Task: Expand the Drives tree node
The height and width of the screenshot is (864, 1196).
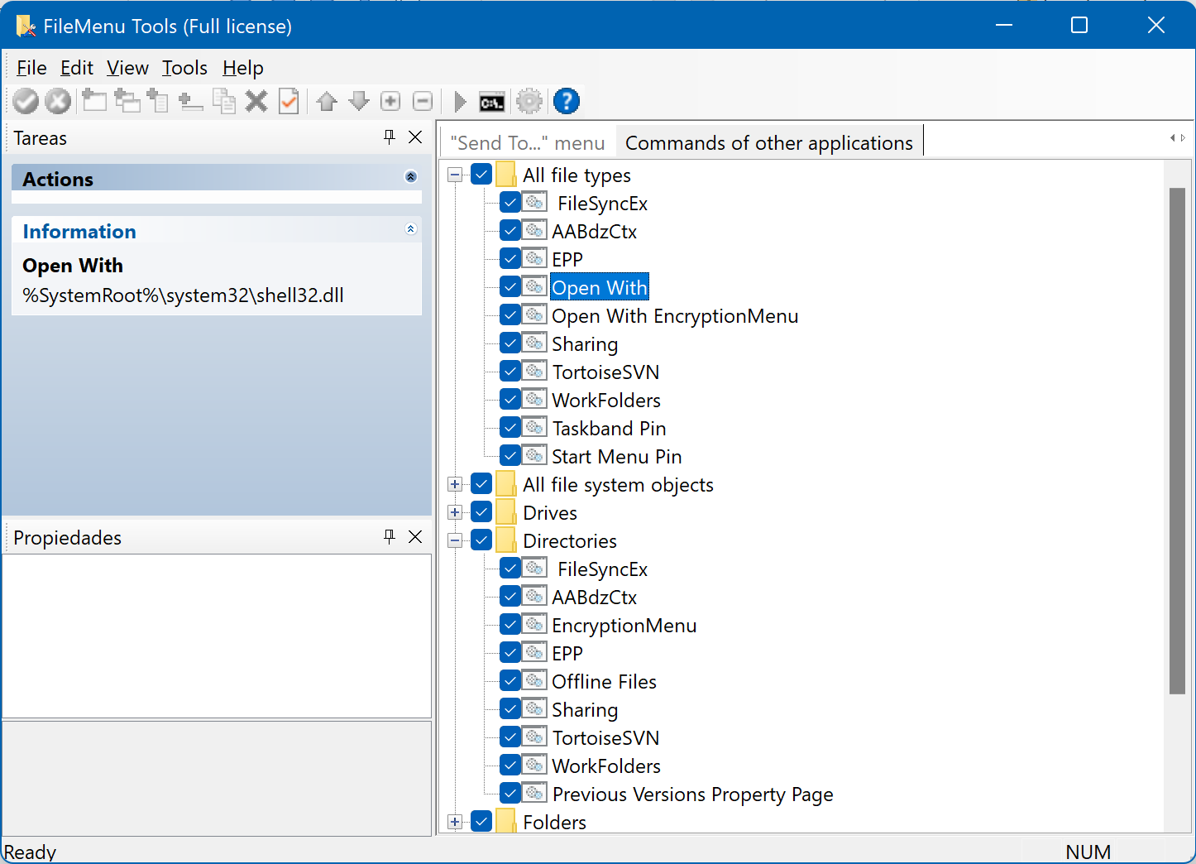Action: pos(455,512)
